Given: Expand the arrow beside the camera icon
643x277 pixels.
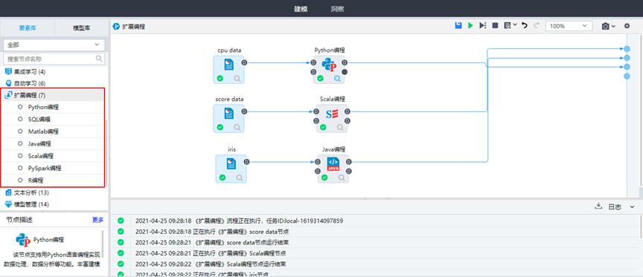Looking at the screenshot, I should [613, 26].
